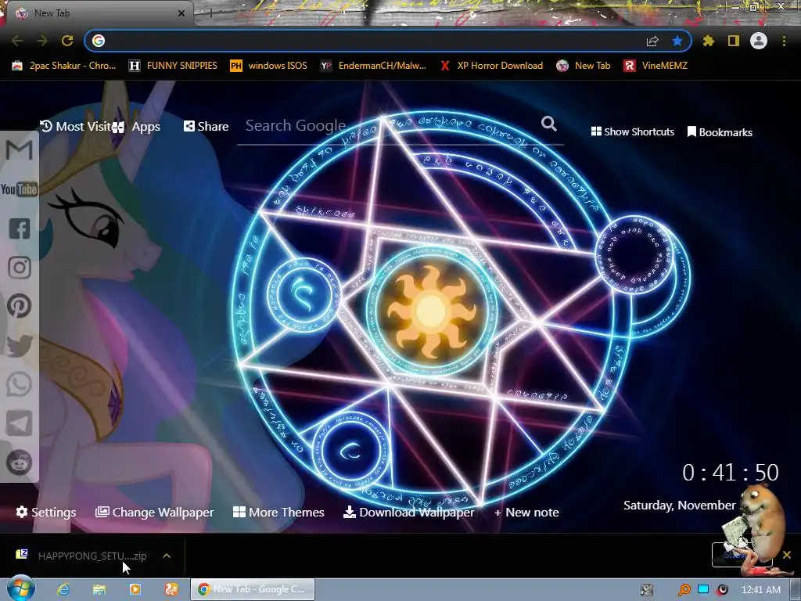Open New Tab bookmark
This screenshot has width=801, height=601.
pos(584,66)
